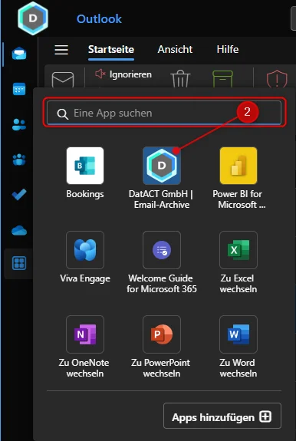
Task: Open the Viva Engage app
Action: [85, 257]
